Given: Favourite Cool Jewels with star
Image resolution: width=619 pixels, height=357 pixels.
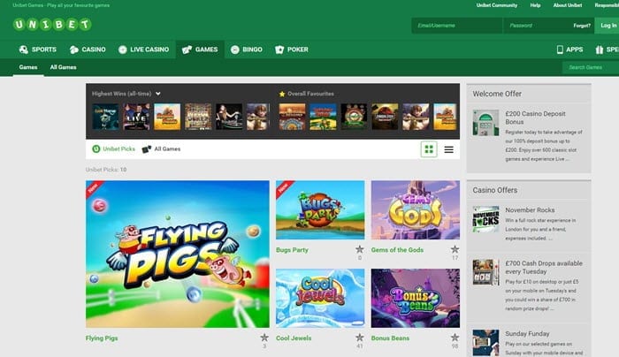Looking at the screenshot, I should point(360,338).
